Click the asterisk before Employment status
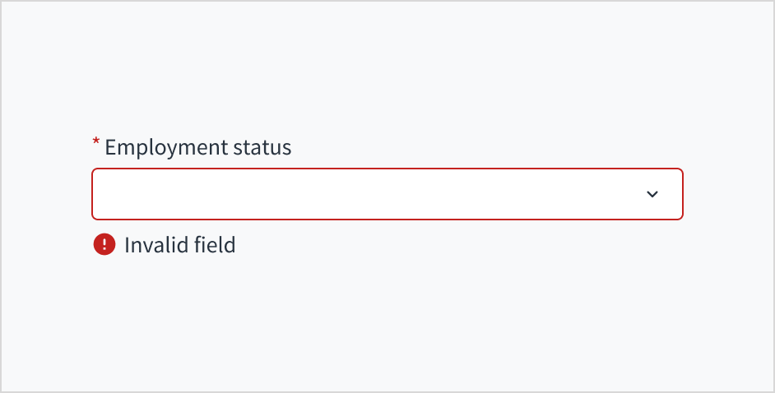Viewport: 775px width, 393px height. point(96,145)
